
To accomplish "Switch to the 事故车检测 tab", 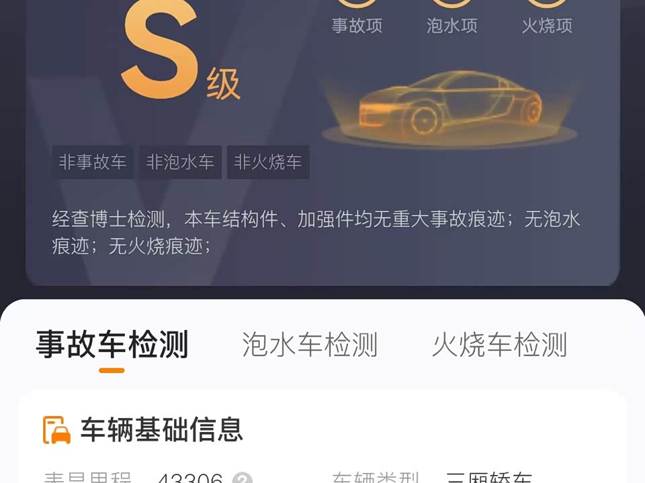I will 112,344.
